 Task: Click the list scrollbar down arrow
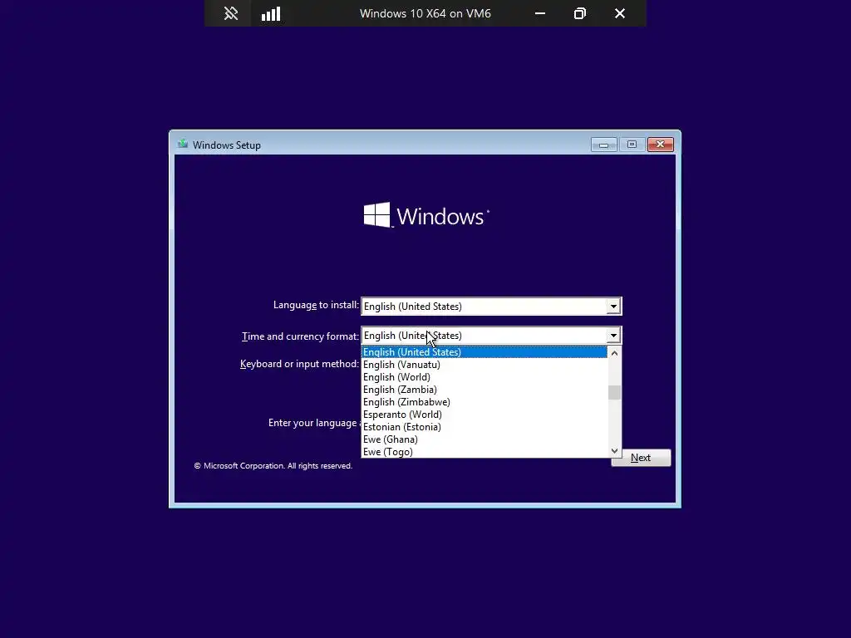[614, 451]
